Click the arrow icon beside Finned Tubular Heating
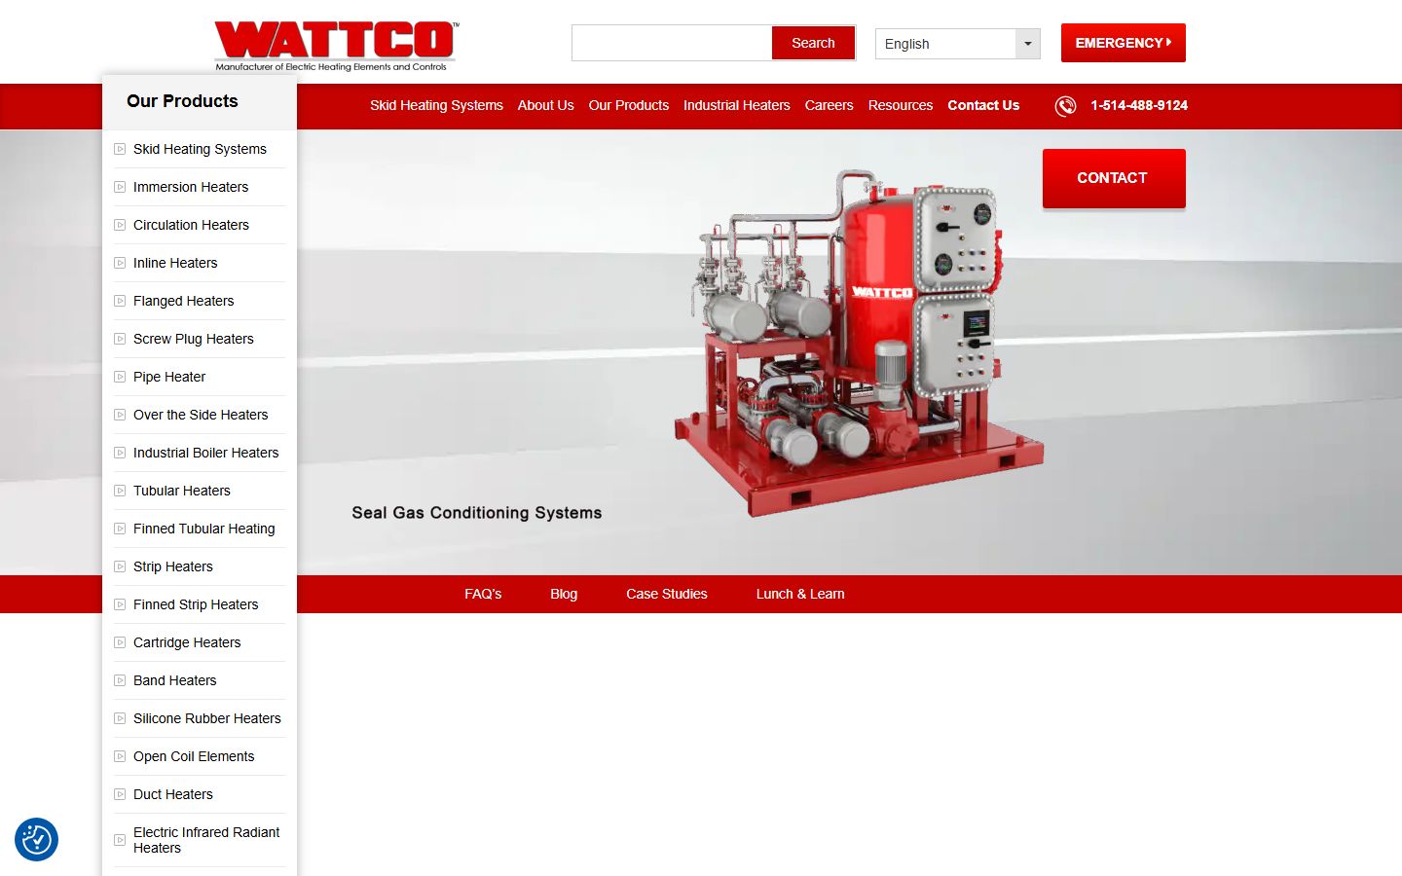The image size is (1402, 876). coord(120,529)
